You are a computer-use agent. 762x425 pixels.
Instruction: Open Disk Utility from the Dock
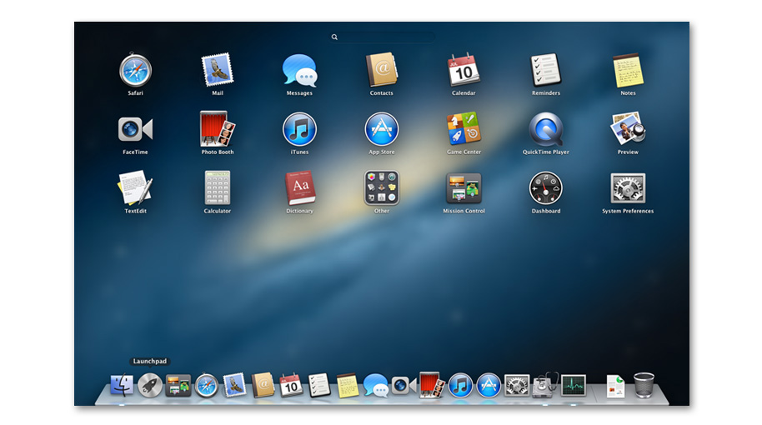[545, 385]
